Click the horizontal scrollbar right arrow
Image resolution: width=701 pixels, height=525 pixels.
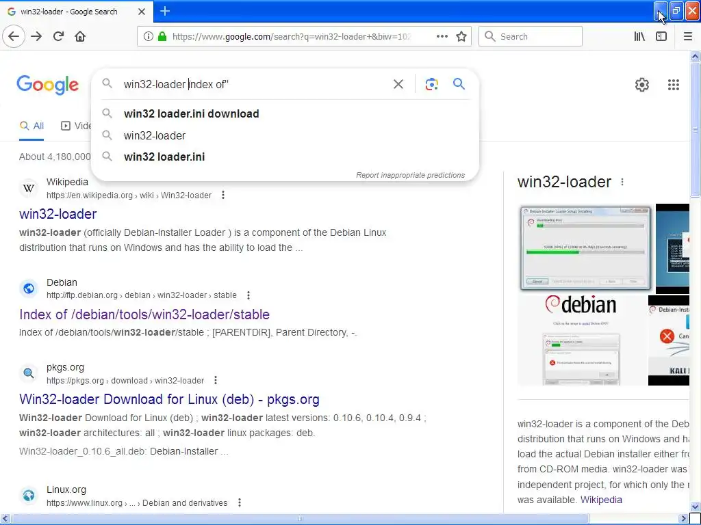[x=683, y=519]
